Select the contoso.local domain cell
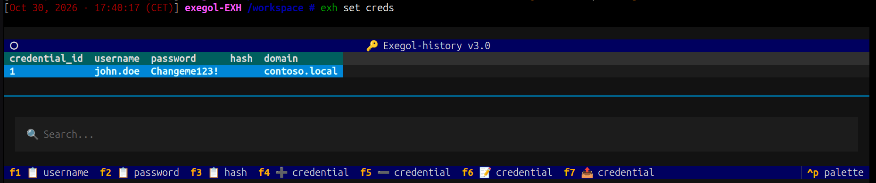The image size is (876, 183). pos(301,71)
